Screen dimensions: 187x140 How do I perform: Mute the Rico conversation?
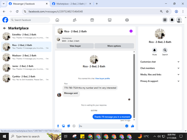pyautogui.click(x=154, y=50)
